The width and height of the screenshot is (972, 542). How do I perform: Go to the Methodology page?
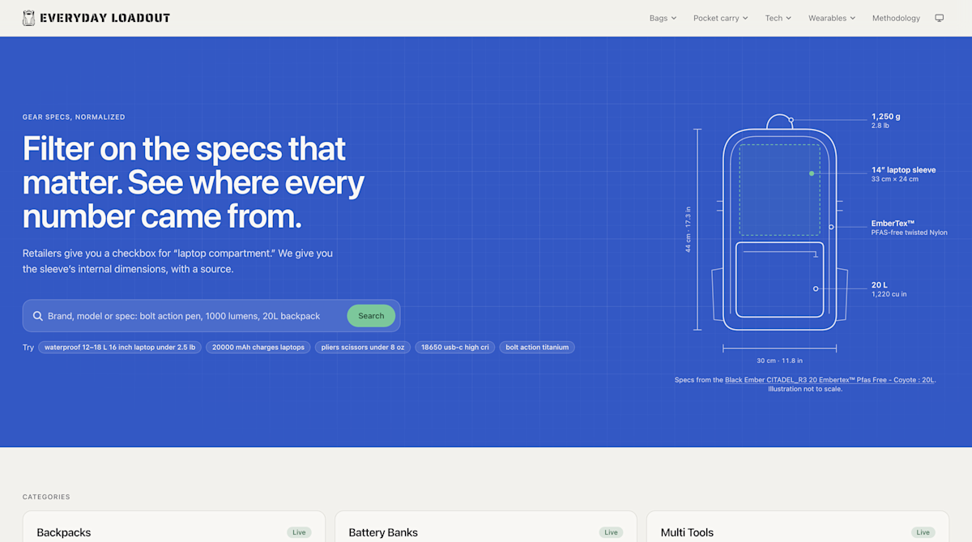[896, 18]
